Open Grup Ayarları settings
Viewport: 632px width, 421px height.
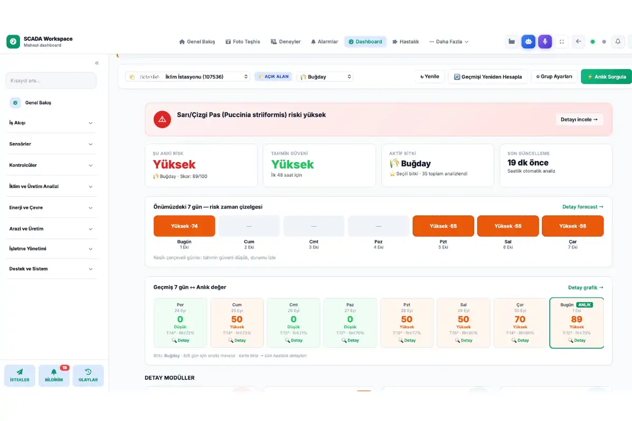pos(554,77)
